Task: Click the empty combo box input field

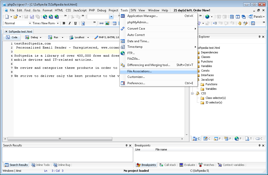Action: pos(98,17)
